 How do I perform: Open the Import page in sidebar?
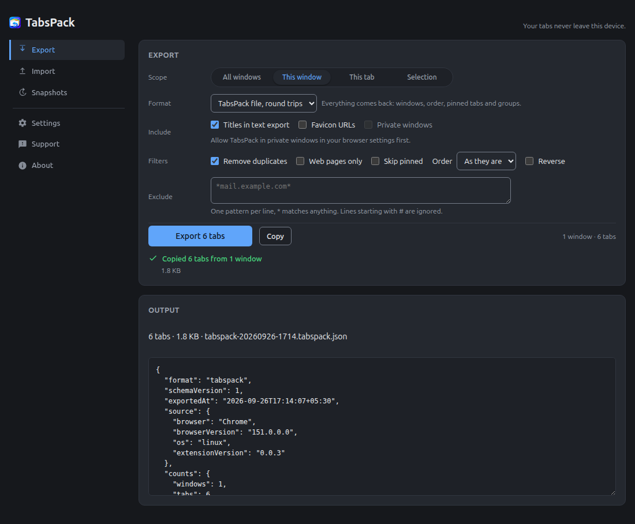coord(67,71)
